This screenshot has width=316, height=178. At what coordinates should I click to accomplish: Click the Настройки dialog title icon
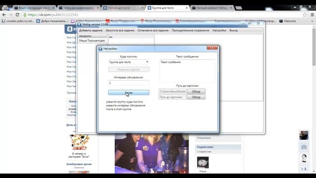(x=100, y=48)
